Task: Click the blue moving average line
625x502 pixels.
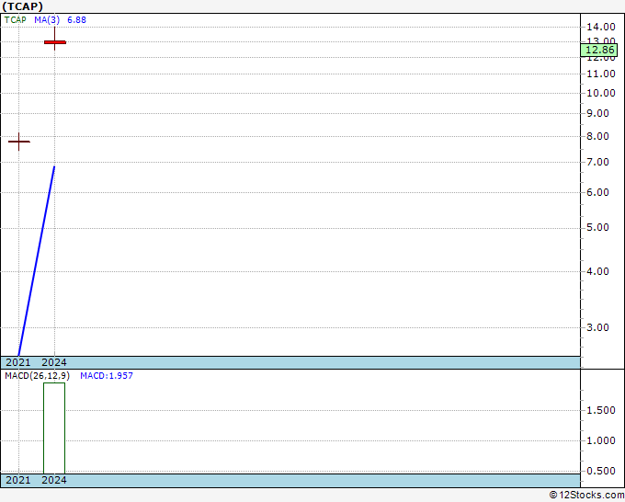Action: click(37, 260)
